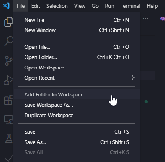Viewport: 165px width, 162px height.
Task: Click Save As... in File menu
Action: coord(77,142)
